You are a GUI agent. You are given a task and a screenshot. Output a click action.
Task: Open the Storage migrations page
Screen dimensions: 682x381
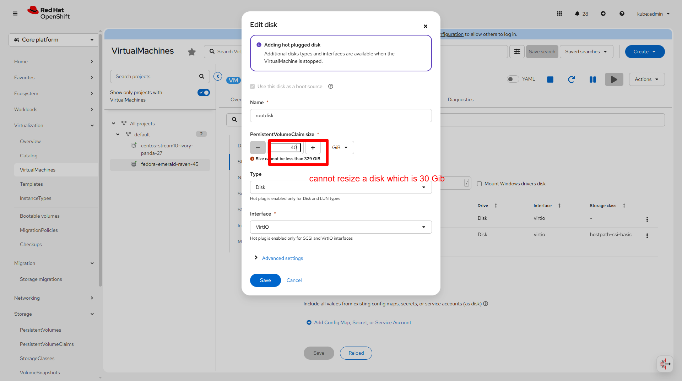pos(41,279)
